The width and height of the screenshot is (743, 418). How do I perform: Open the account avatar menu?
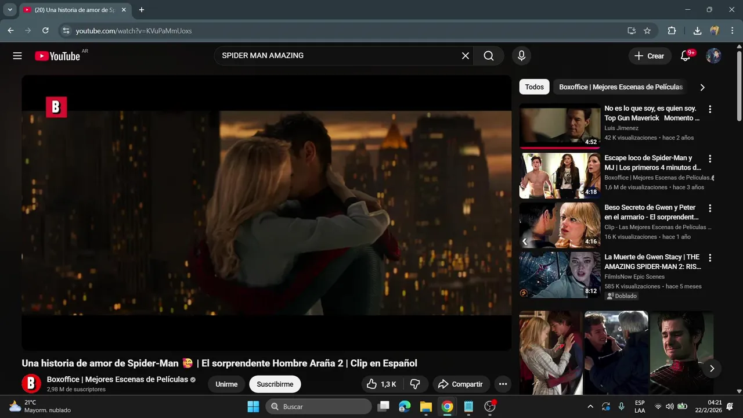point(713,56)
